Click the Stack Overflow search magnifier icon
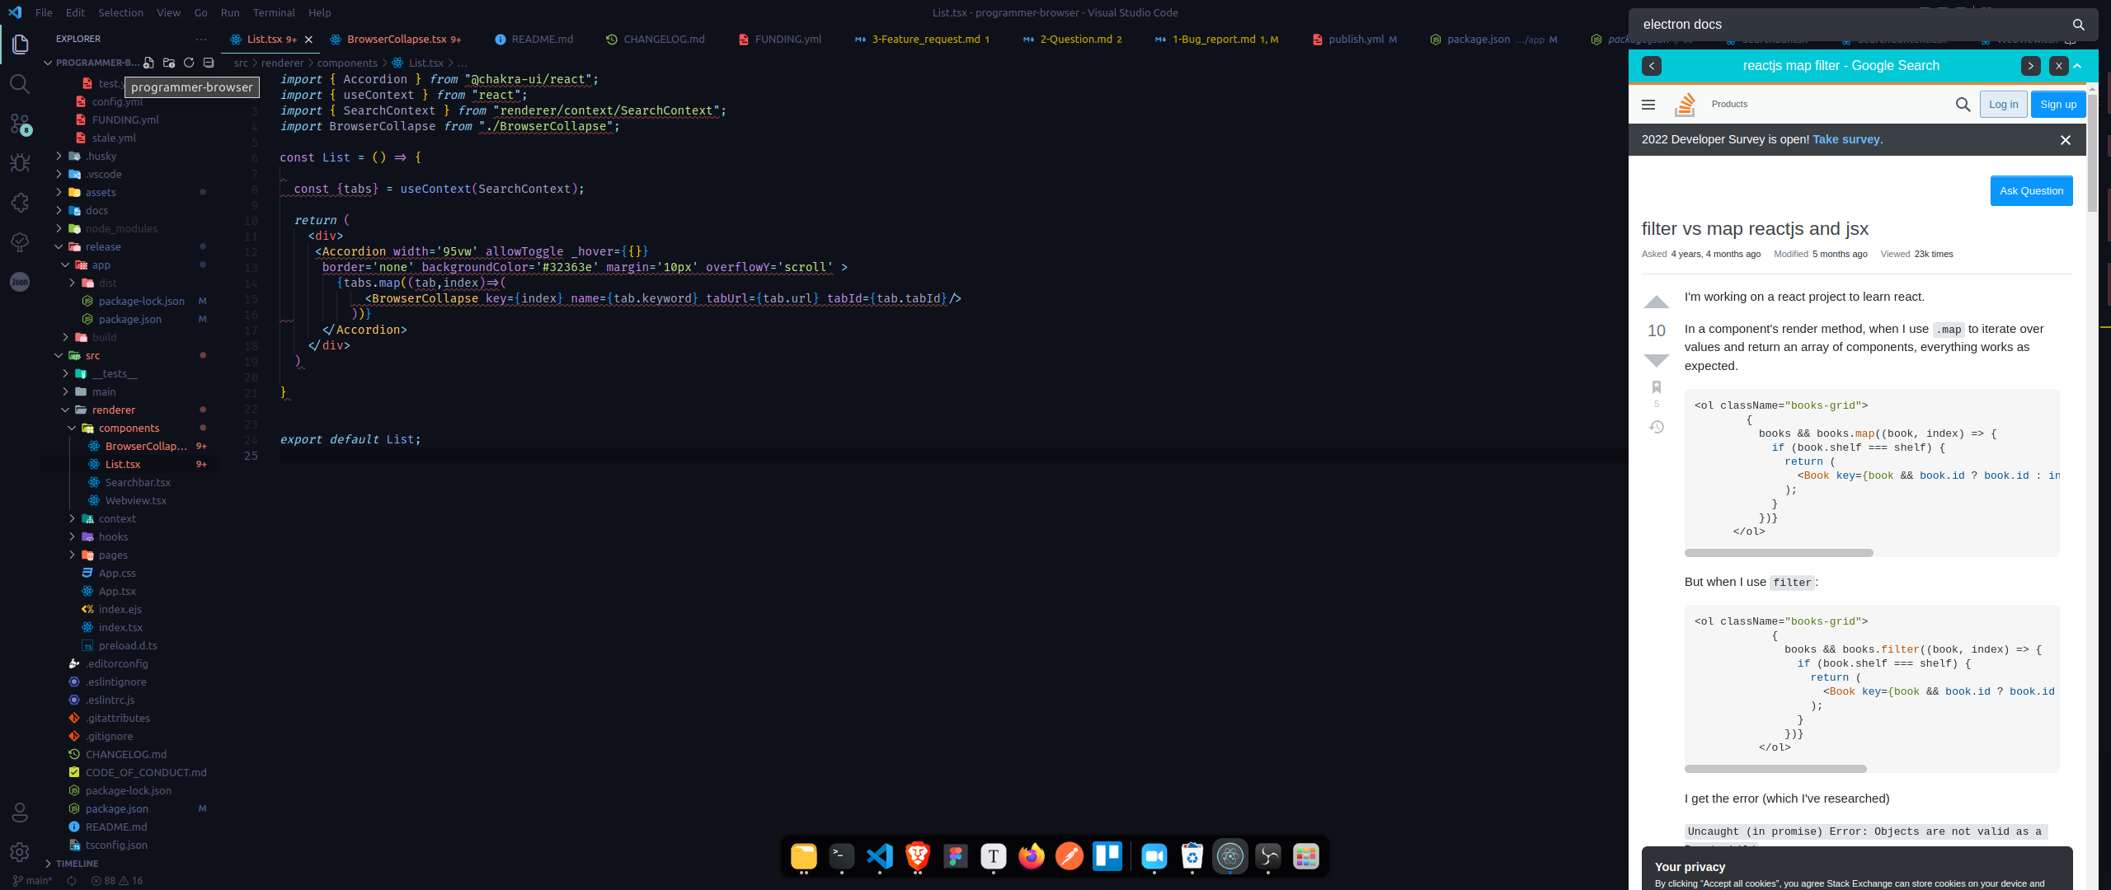Screen dimensions: 2111x890 [1963, 105]
